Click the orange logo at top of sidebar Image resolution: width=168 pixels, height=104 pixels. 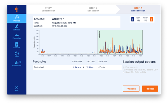17,10
